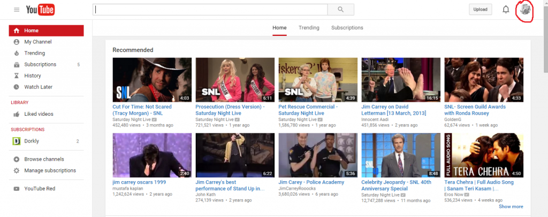This screenshot has height=217, width=548.
Task: Open Jim Carrey on David Letterman thumbnail
Action: pos(401,80)
